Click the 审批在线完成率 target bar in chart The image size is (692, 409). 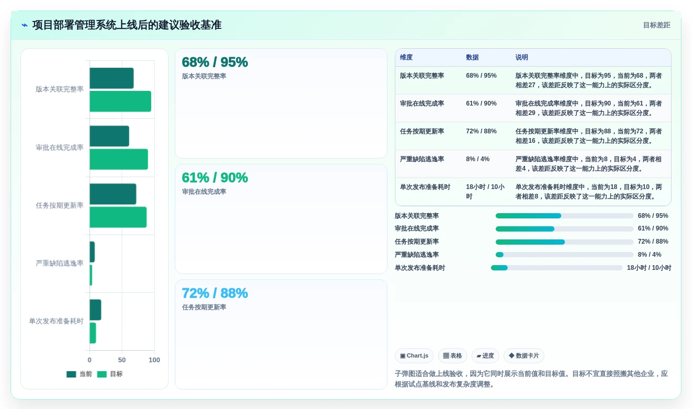(x=119, y=159)
